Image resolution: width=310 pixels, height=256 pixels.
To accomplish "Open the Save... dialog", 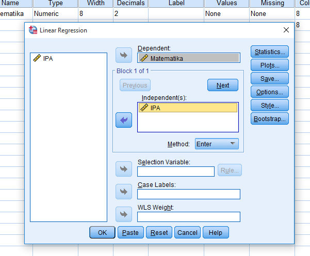I will [x=270, y=79].
